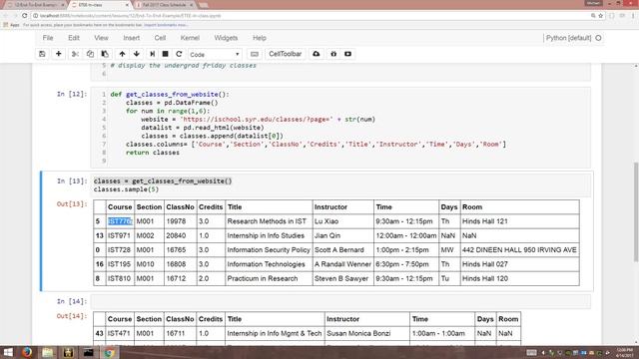
Task: Click the 'A Randall Wenner' instructor cell
Action: click(x=343, y=264)
